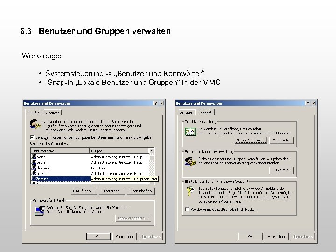Close the dialog showing the user list

tap(161, 103)
